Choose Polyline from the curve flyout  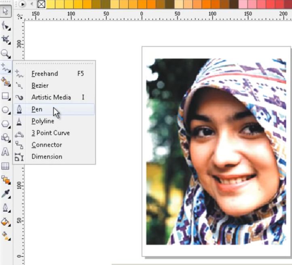(x=54, y=121)
